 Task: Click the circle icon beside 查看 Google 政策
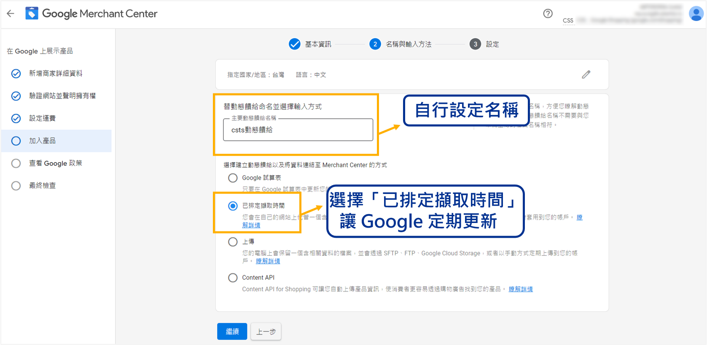pyautogui.click(x=16, y=163)
